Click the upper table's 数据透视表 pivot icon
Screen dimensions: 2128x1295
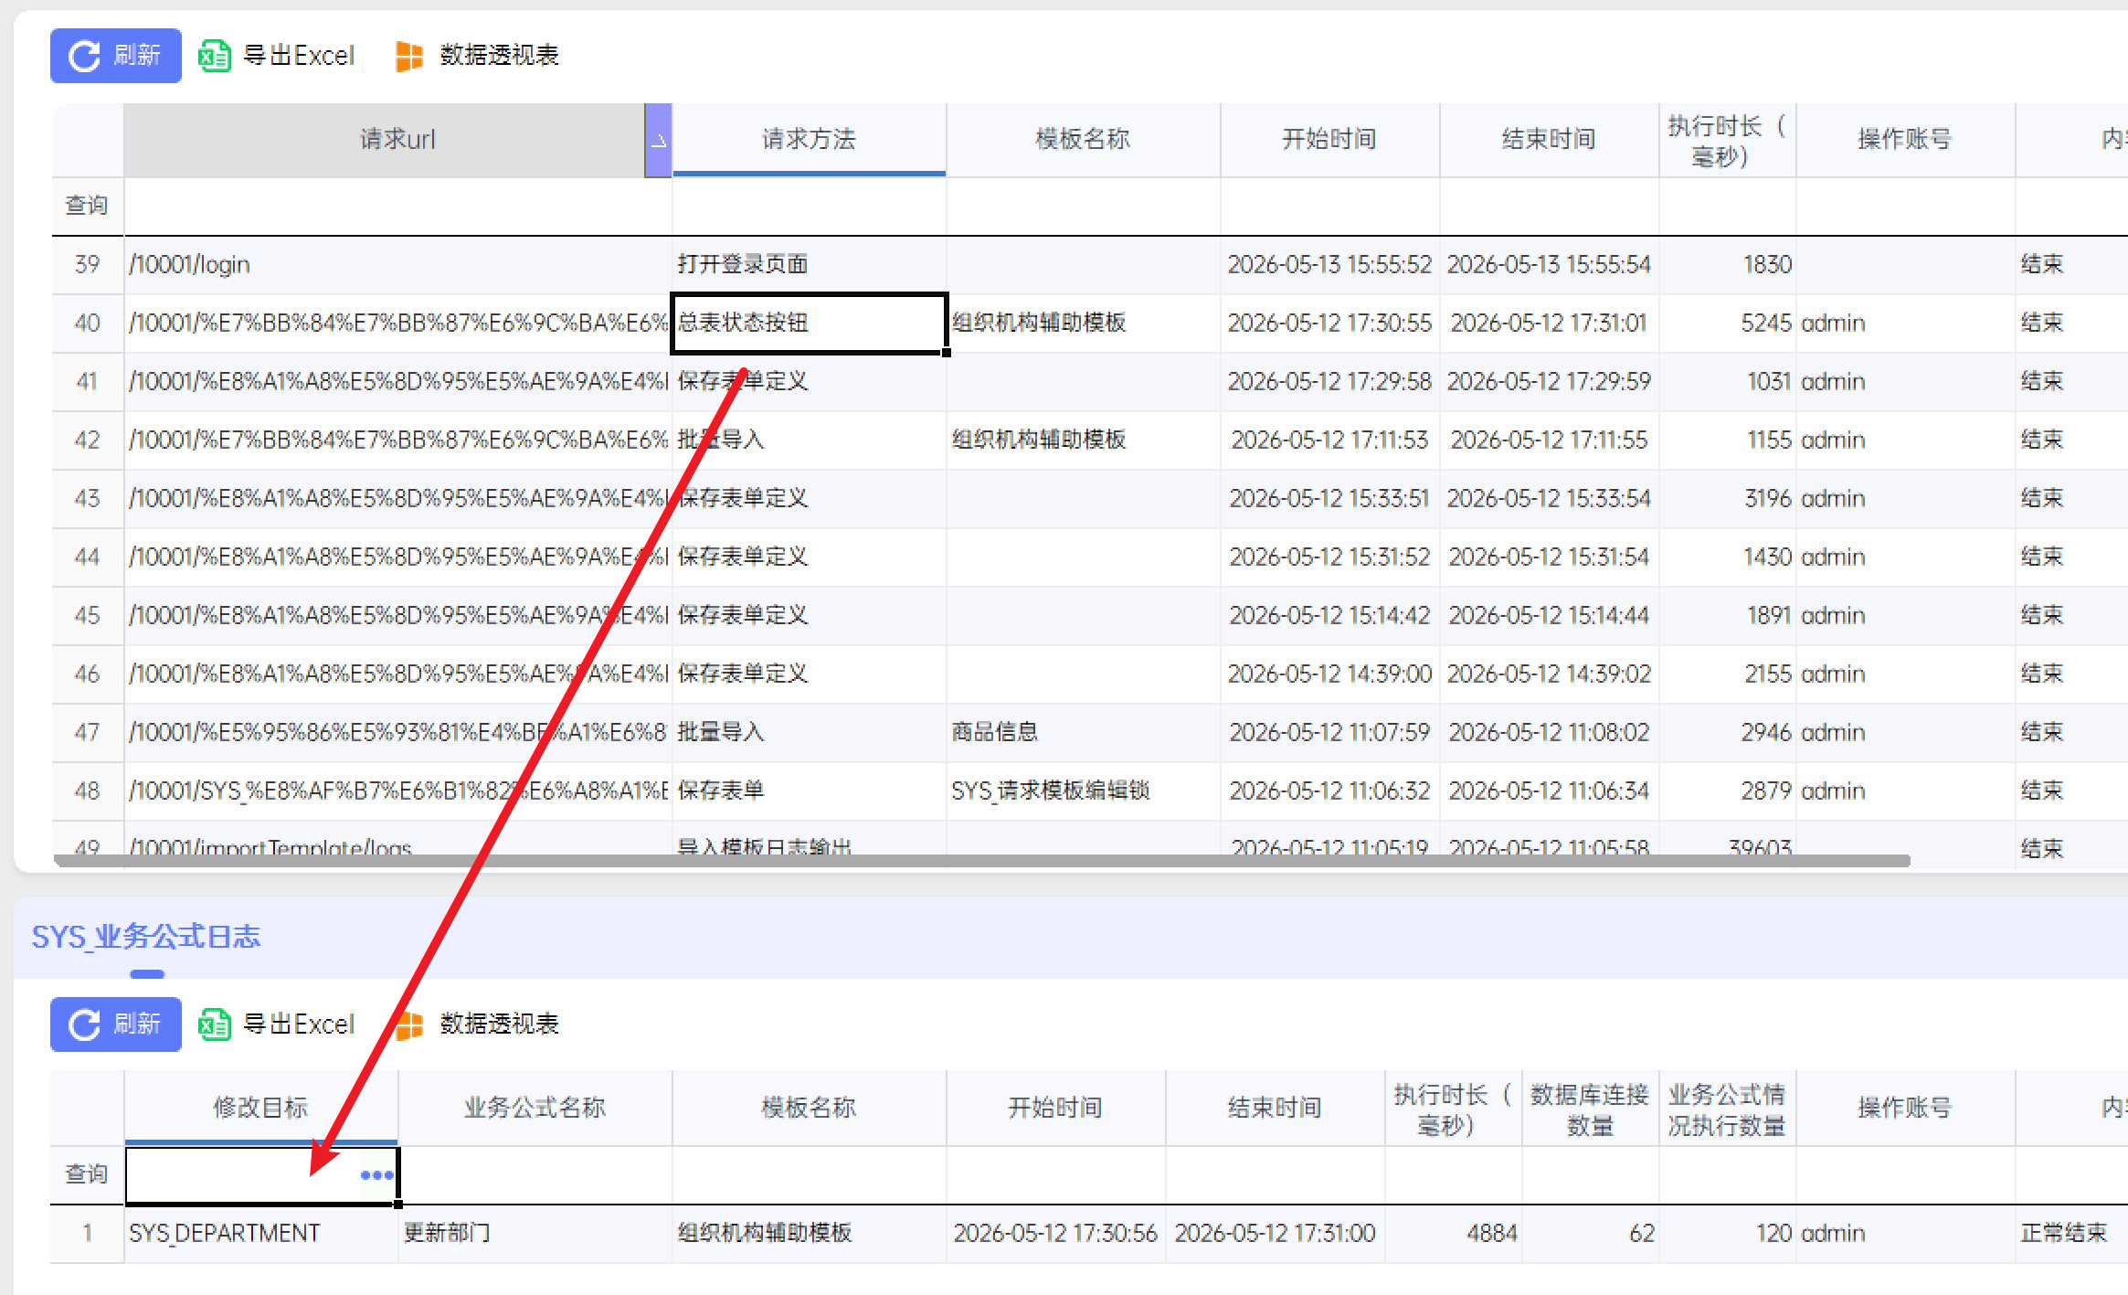408,56
